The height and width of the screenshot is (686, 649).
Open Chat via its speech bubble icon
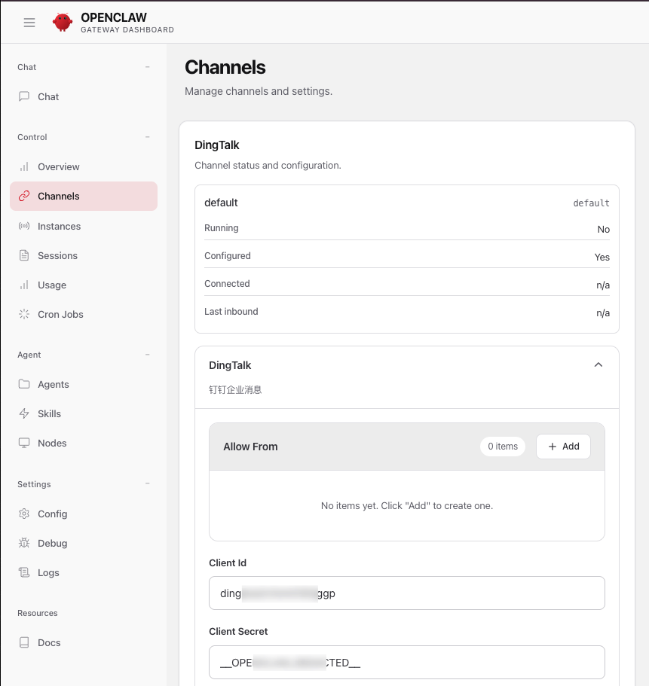pyautogui.click(x=24, y=96)
